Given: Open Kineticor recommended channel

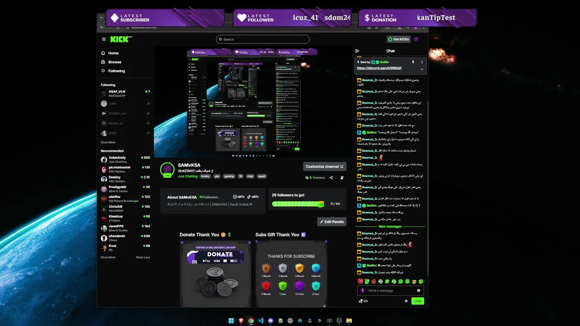Looking at the screenshot, I should click(126, 218).
